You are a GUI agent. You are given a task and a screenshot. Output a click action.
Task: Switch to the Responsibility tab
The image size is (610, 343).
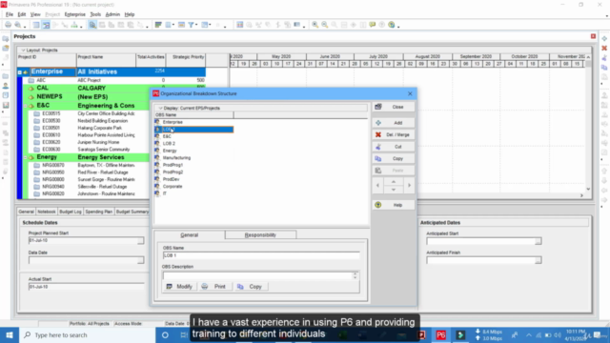coord(260,235)
